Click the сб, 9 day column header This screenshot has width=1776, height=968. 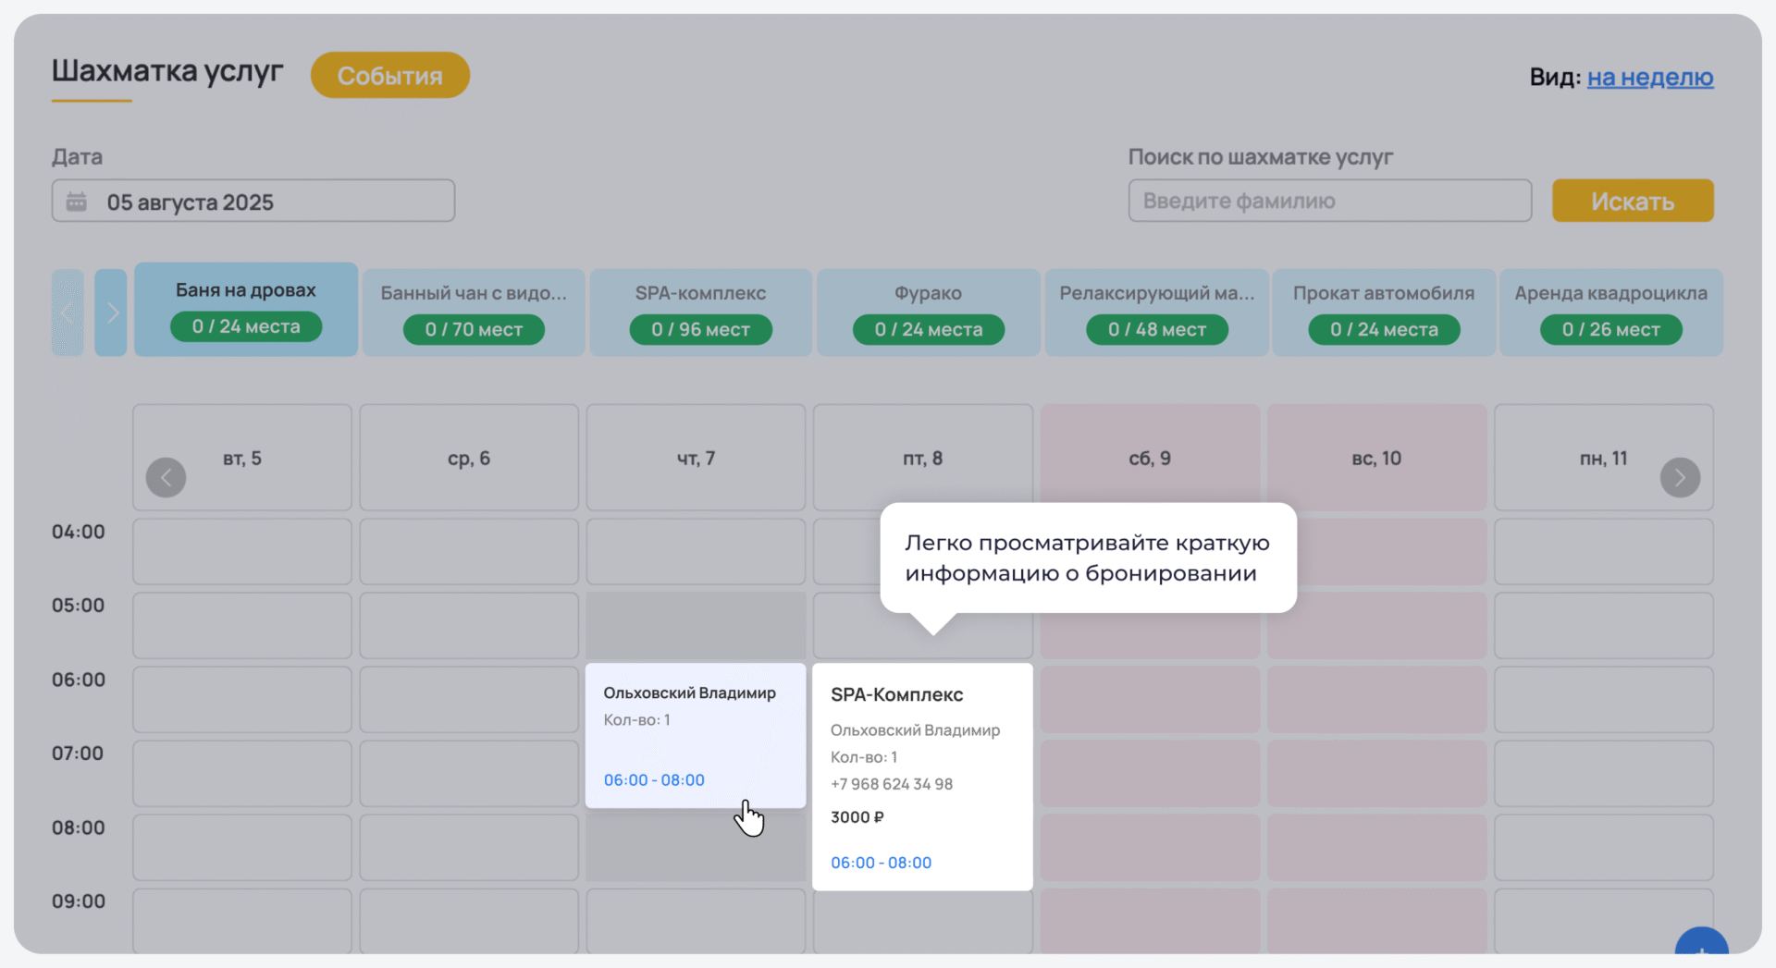click(x=1150, y=459)
